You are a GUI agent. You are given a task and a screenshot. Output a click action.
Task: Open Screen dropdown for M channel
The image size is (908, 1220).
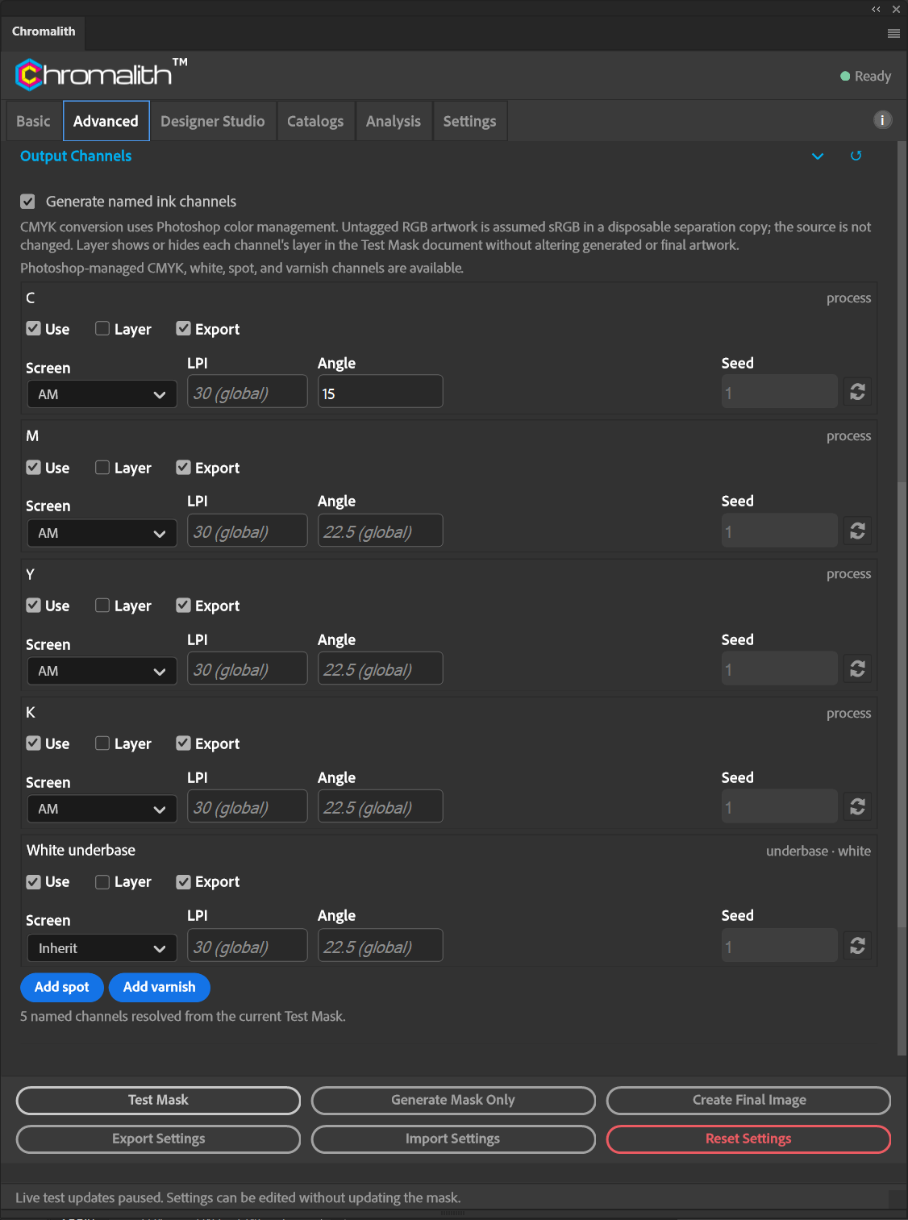pos(102,533)
